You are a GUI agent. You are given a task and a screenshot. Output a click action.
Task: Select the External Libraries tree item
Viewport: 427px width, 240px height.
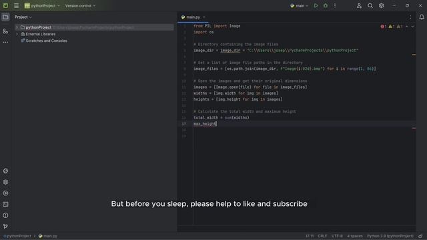38,34
